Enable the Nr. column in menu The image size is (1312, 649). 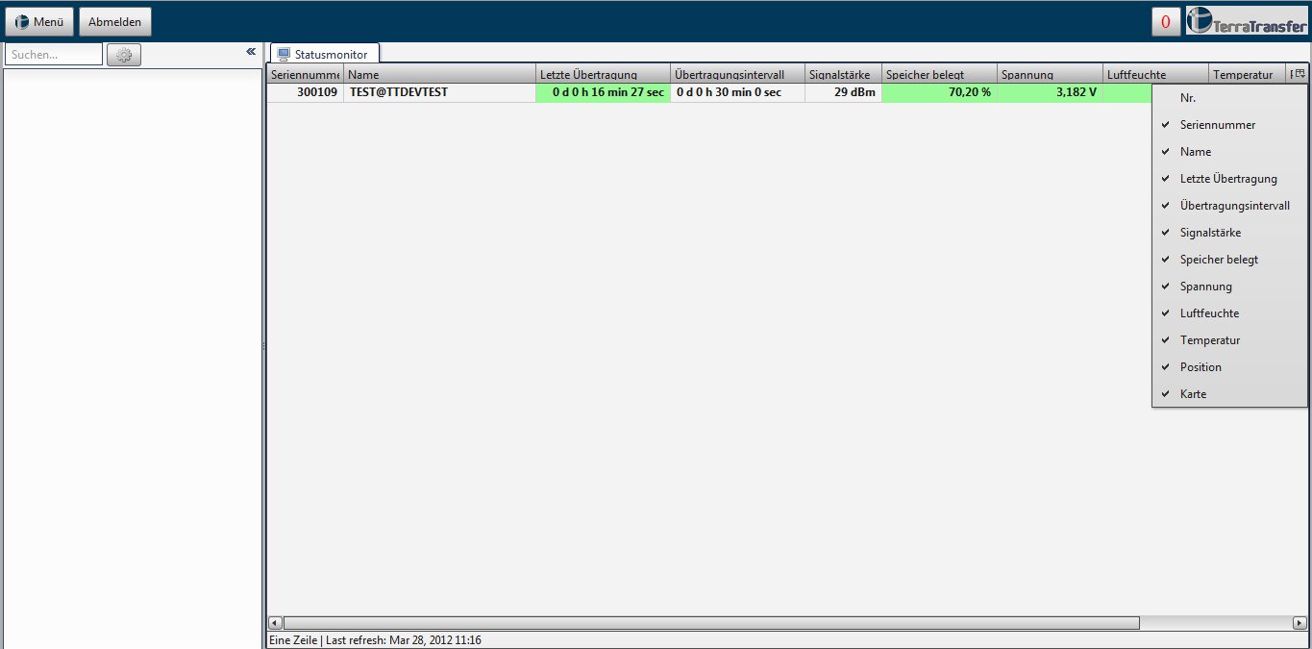pos(1229,98)
